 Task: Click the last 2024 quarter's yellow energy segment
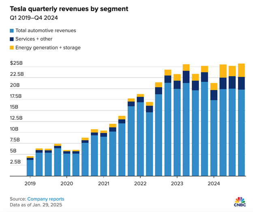coord(241,70)
